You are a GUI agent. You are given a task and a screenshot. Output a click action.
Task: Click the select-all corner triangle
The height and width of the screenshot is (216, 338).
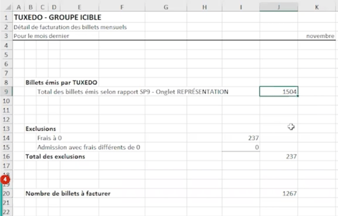(x=8, y=7)
